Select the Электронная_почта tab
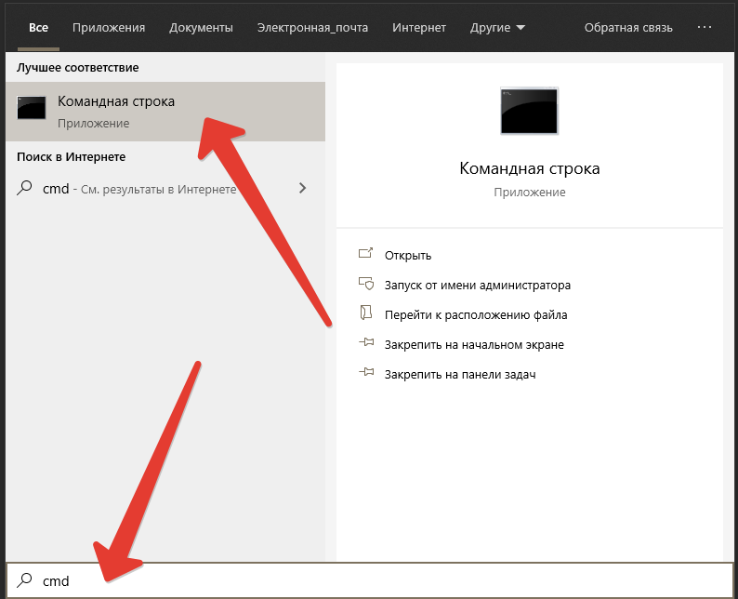Image resolution: width=738 pixels, height=599 pixels. coord(312,28)
